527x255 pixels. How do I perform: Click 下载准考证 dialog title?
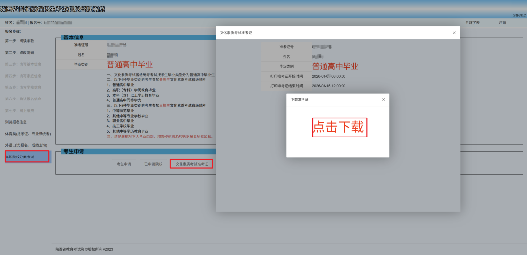click(300, 100)
